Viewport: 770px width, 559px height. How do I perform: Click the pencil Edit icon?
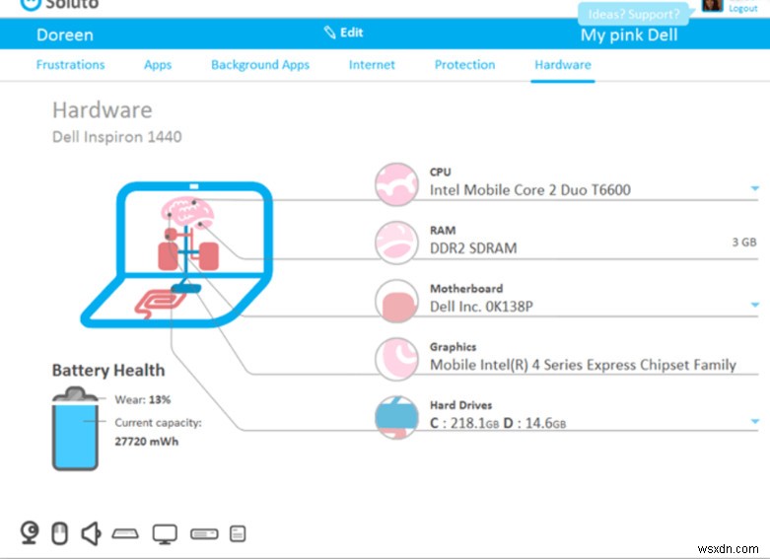(x=329, y=33)
